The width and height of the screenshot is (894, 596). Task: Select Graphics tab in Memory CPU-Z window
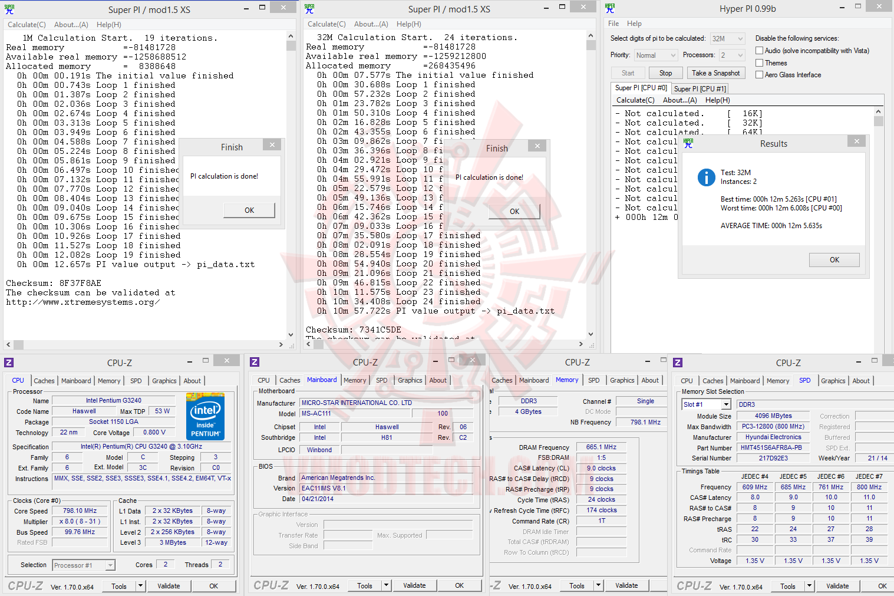click(x=622, y=380)
